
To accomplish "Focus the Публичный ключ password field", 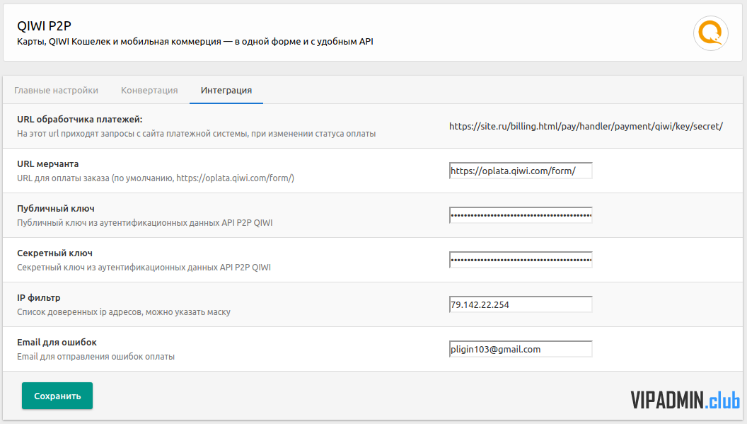I will (521, 215).
